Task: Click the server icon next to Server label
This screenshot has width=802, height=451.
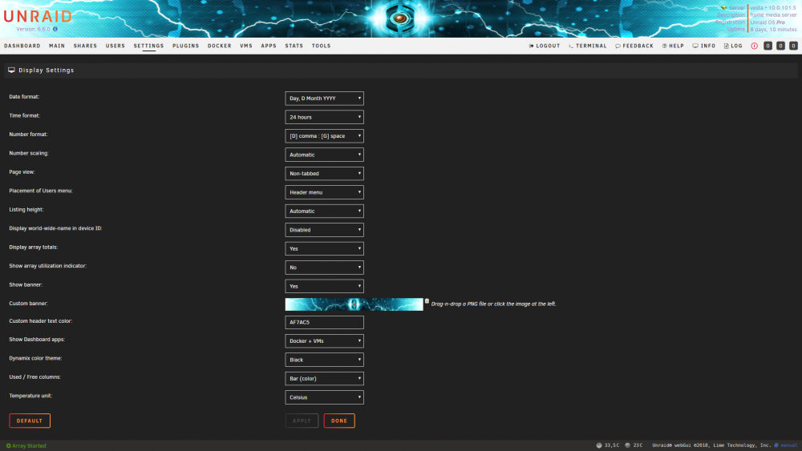Action: 723,8
